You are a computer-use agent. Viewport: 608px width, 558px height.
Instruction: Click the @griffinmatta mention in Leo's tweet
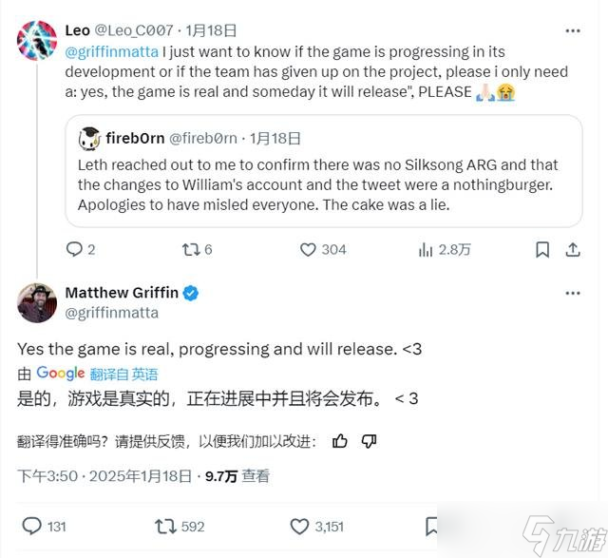coord(112,51)
